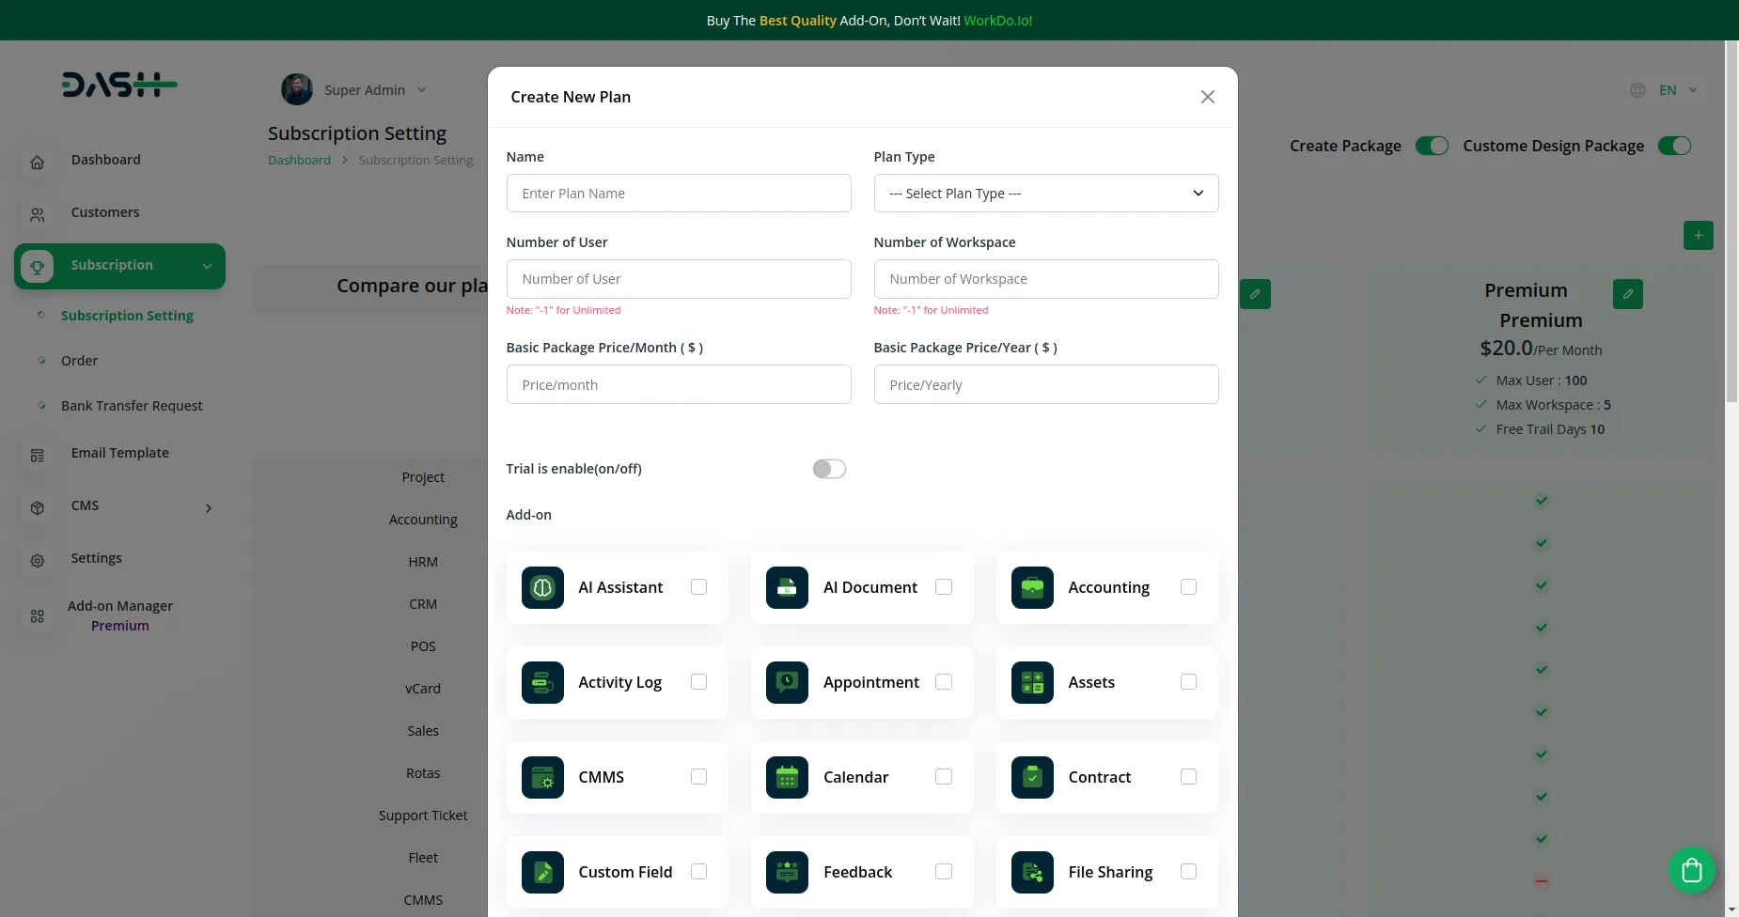
Task: Click the Premium plan edit pencil icon
Action: [1627, 294]
